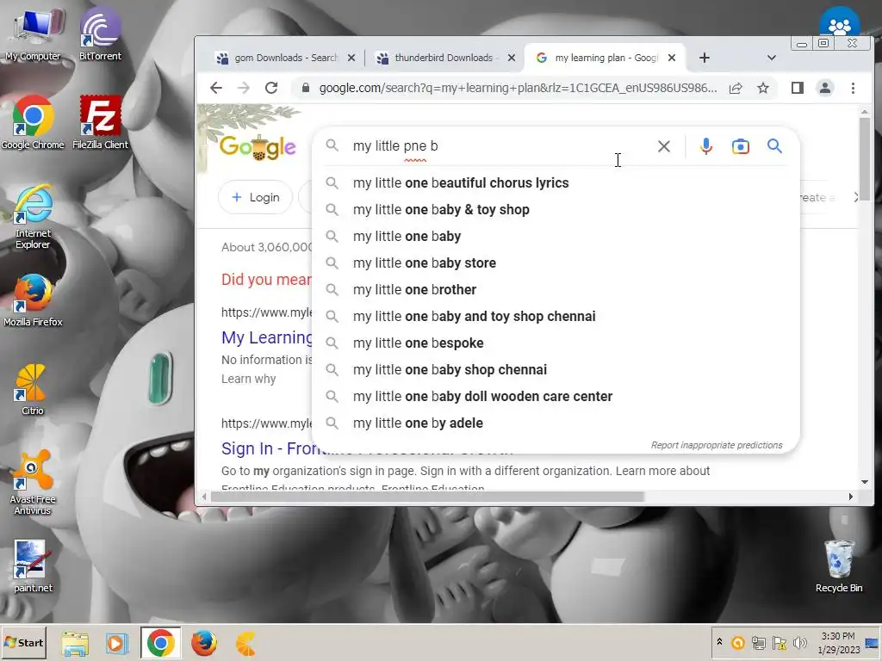Choose suggestion 'my little one baby shop chennai'
Image resolution: width=882 pixels, height=661 pixels.
pos(556,370)
